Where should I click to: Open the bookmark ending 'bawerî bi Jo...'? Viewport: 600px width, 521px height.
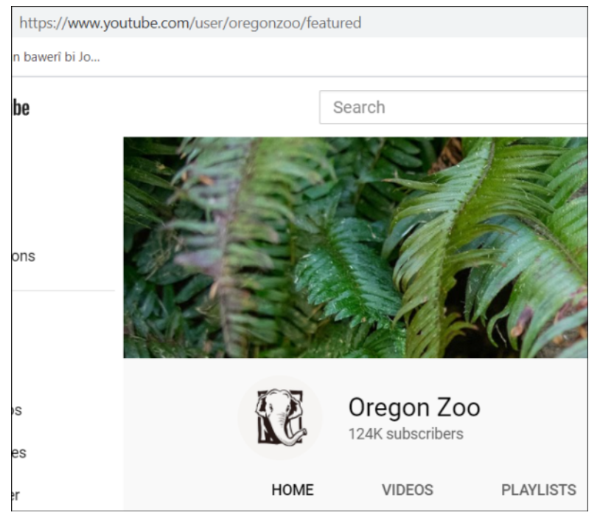[56, 57]
